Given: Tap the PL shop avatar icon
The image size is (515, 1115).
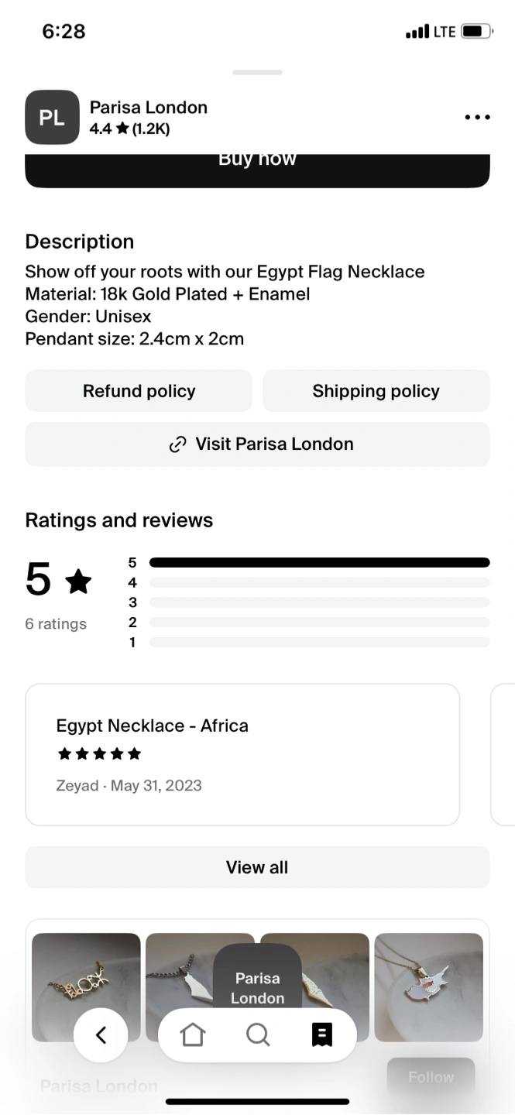Looking at the screenshot, I should 52,118.
